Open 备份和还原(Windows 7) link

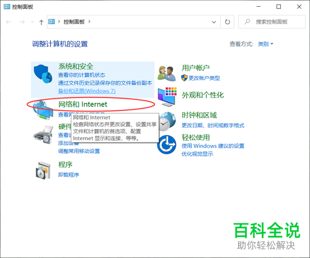pyautogui.click(x=87, y=91)
